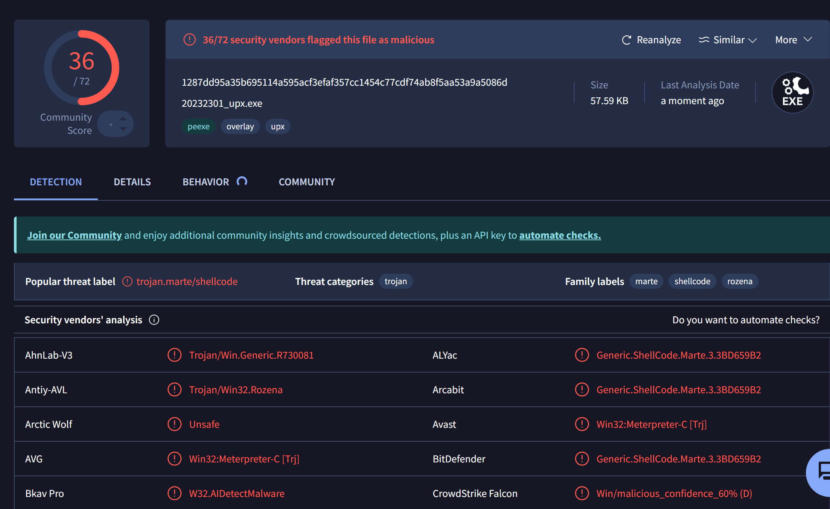Expand the Similar dropdown
This screenshot has height=509, width=830.
[752, 40]
